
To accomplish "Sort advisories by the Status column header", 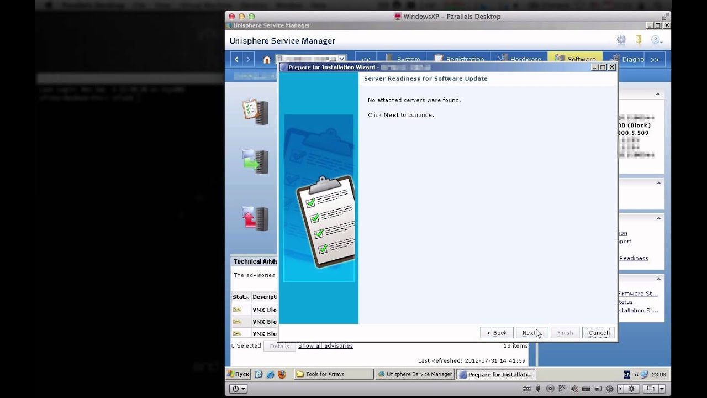I will 241,297.
